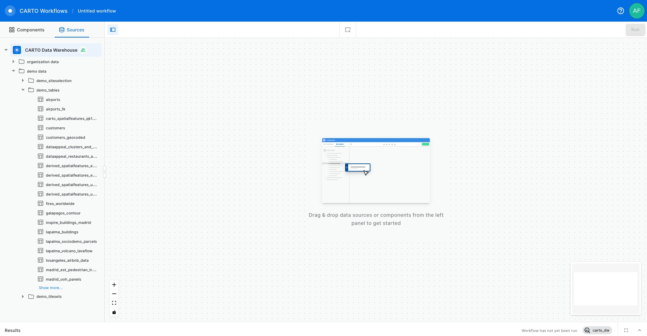Click Show more... link in table list
647x336 pixels.
click(x=51, y=288)
